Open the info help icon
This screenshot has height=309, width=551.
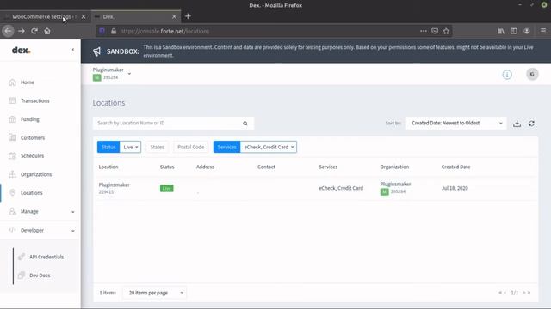[507, 75]
